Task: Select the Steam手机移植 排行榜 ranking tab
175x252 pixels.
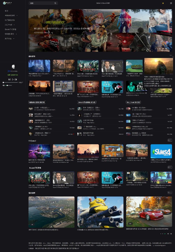Action: (87, 102)
